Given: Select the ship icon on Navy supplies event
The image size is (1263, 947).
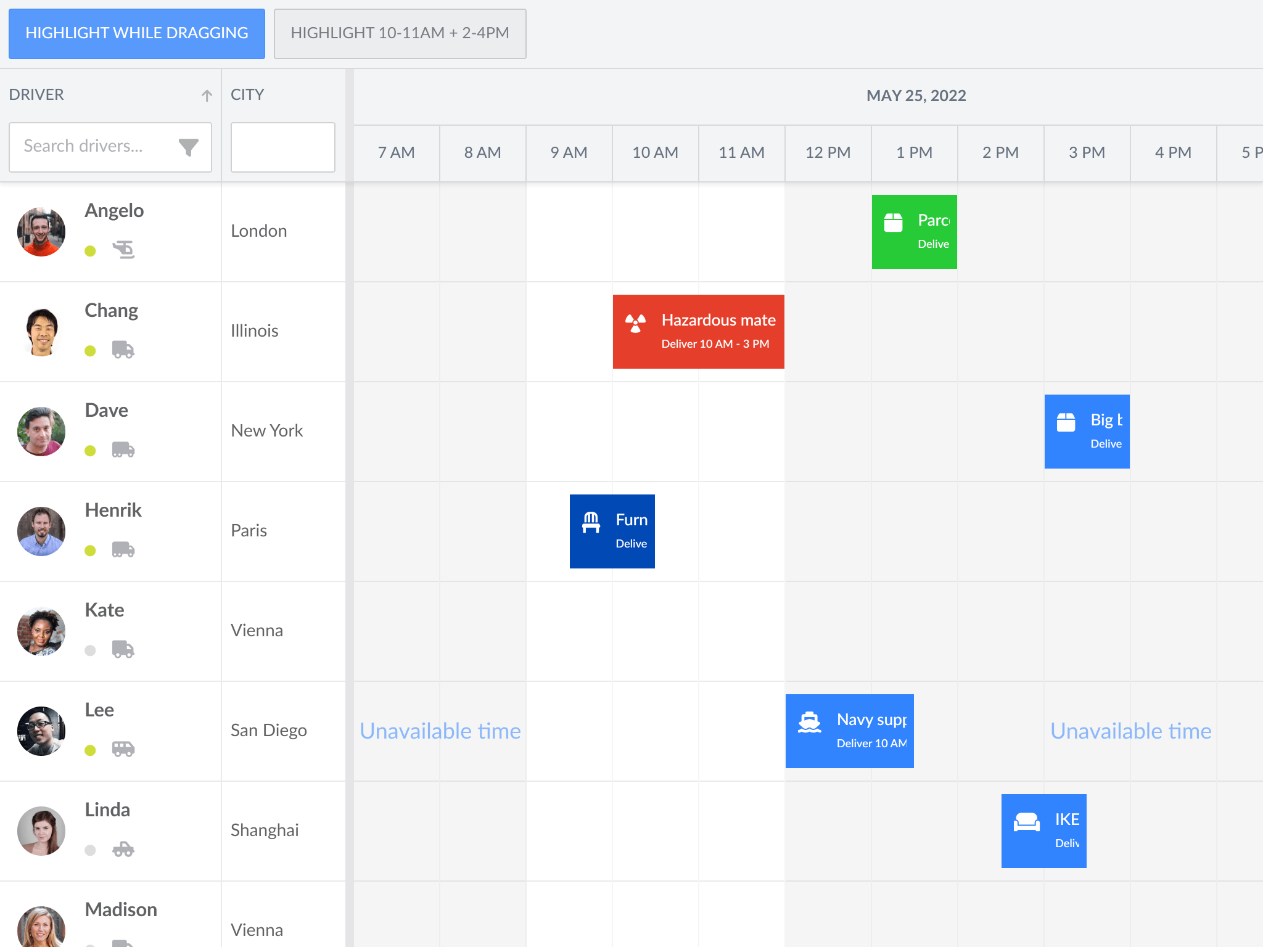Looking at the screenshot, I should [x=810, y=721].
